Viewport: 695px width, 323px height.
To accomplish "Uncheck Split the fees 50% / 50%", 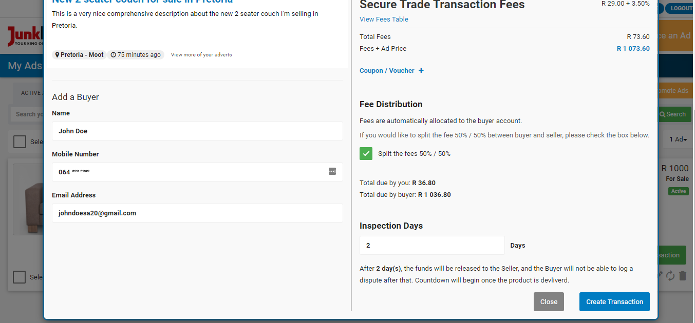I will coord(366,153).
